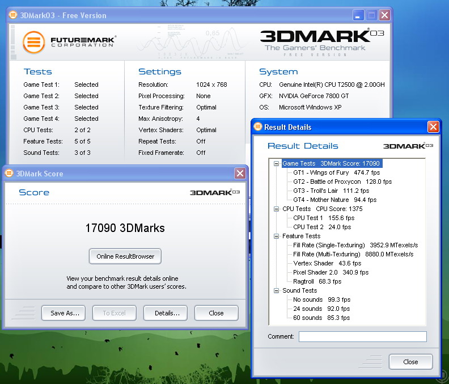This screenshot has width=449, height=384.
Task: Click the Pixel Processing value None
Action: [204, 96]
